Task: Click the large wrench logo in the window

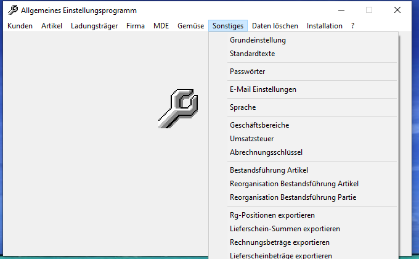Action: coord(178,109)
